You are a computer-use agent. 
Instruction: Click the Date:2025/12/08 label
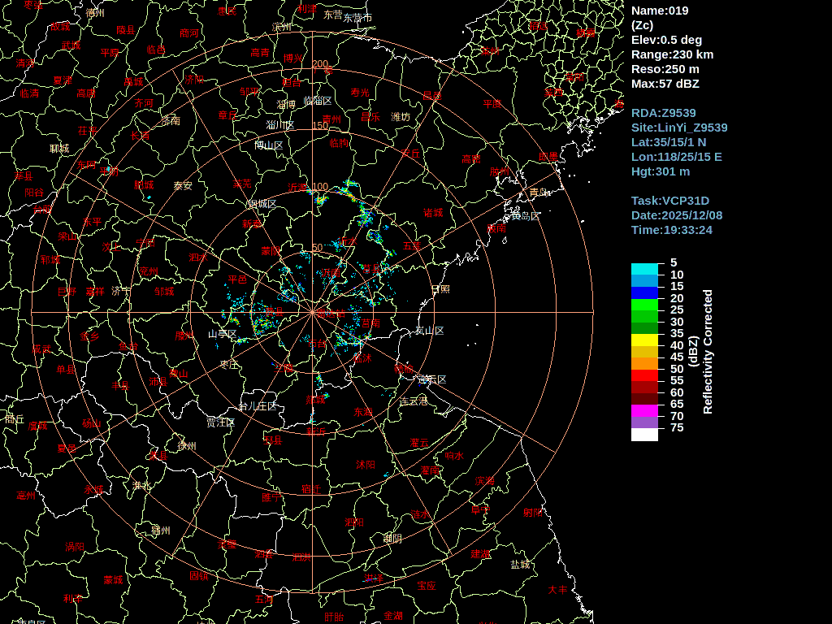pyautogui.click(x=677, y=215)
